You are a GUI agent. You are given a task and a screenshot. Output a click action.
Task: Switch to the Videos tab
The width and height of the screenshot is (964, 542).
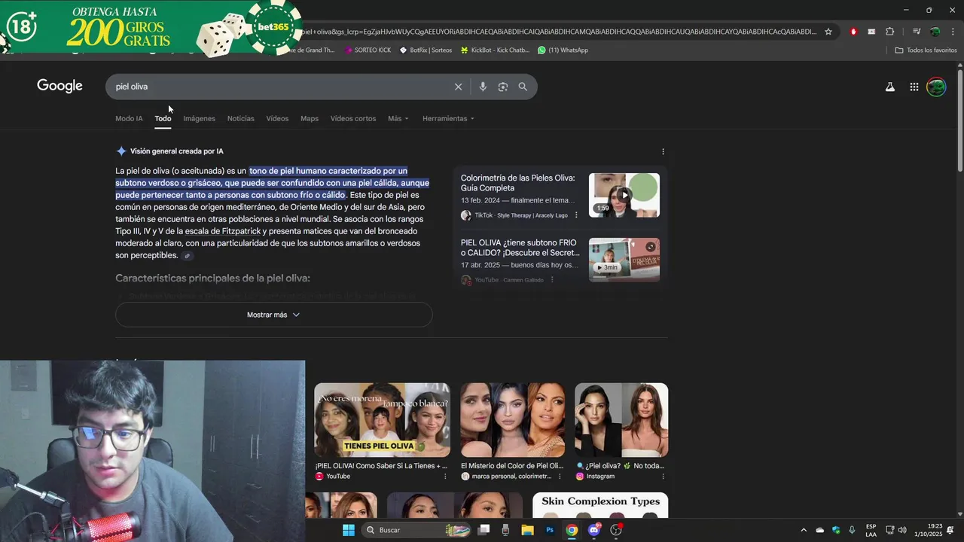[277, 119]
